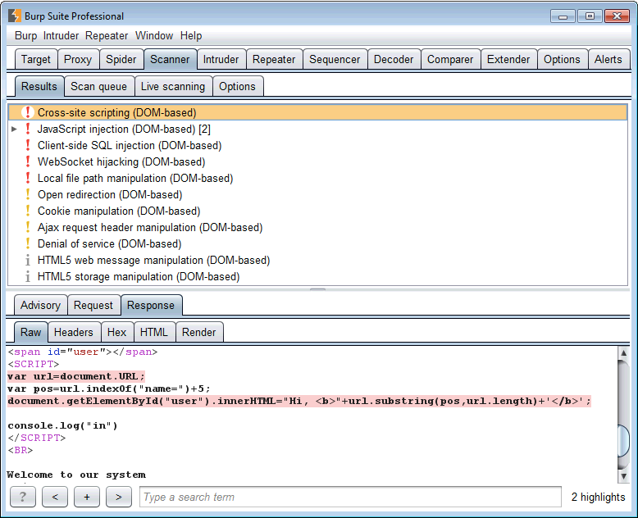The height and width of the screenshot is (518, 638).
Task: Go to the Repeater tool tab
Action: (274, 59)
